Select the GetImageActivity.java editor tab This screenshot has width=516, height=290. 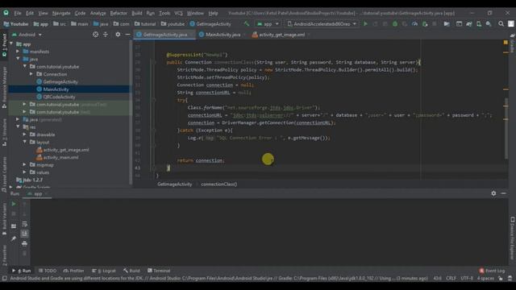[164, 35]
